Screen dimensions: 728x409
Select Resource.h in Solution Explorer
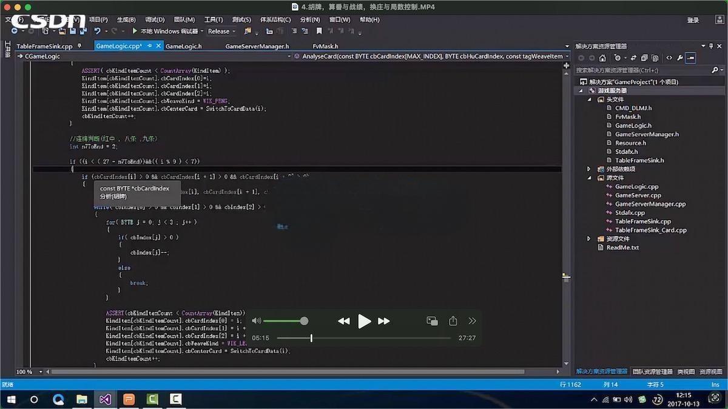(x=630, y=143)
